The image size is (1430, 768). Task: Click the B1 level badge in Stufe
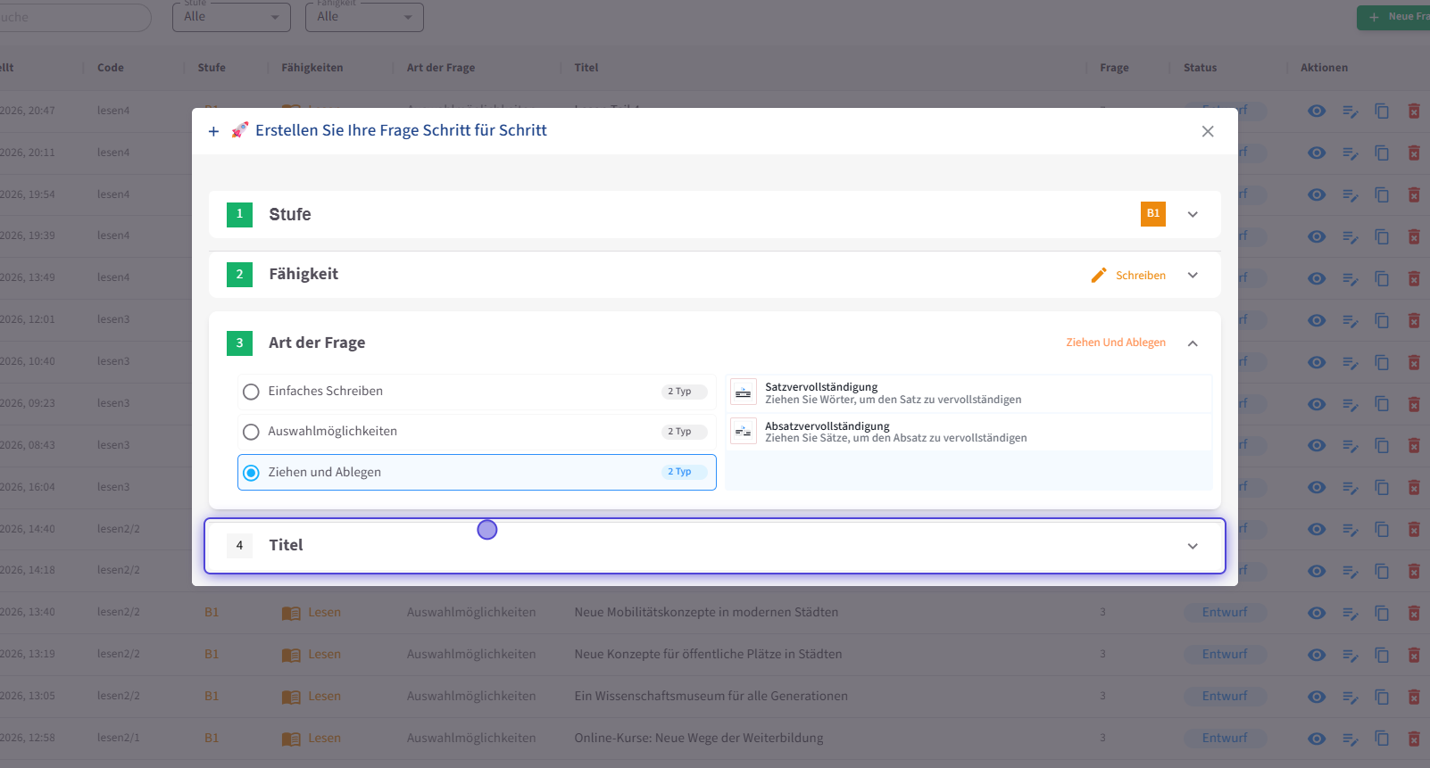1152,214
